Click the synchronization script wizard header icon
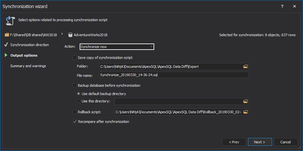 point(9,20)
